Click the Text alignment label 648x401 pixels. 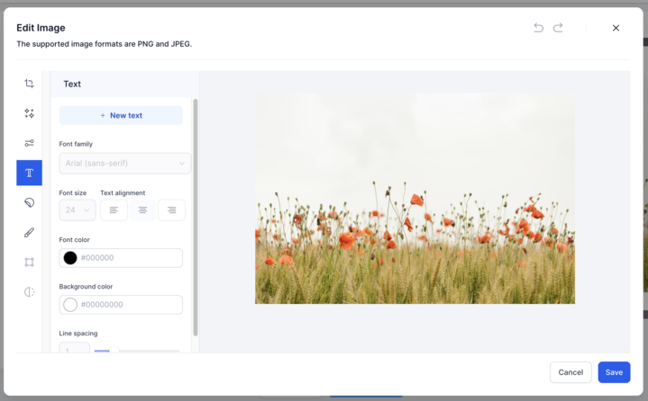(x=123, y=193)
